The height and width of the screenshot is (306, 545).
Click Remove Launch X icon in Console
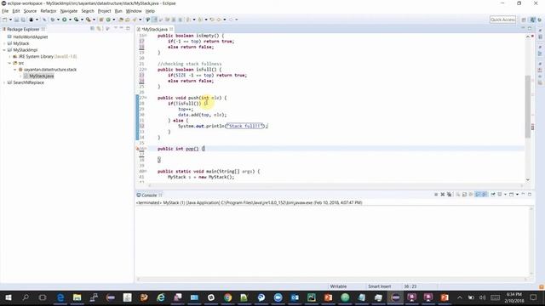[x=443, y=195]
